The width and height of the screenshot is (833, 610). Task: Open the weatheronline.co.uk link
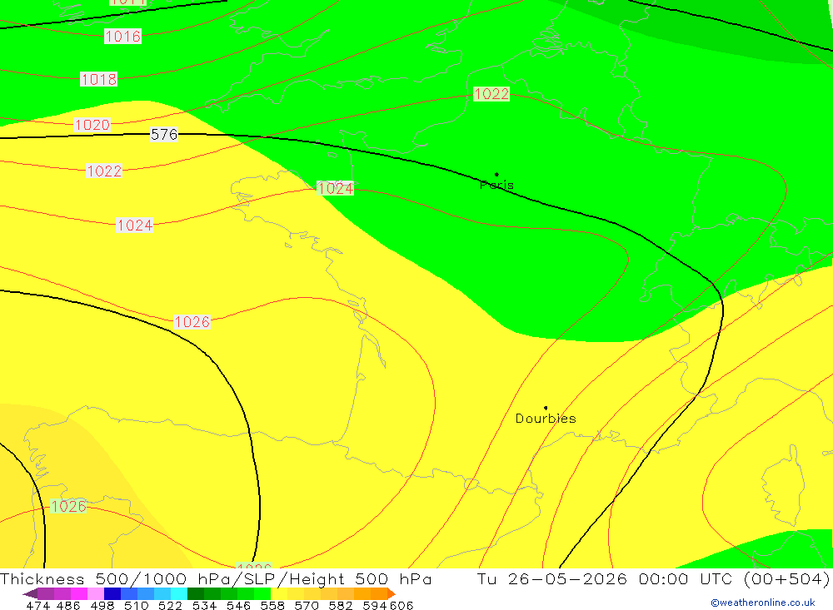pos(763,603)
